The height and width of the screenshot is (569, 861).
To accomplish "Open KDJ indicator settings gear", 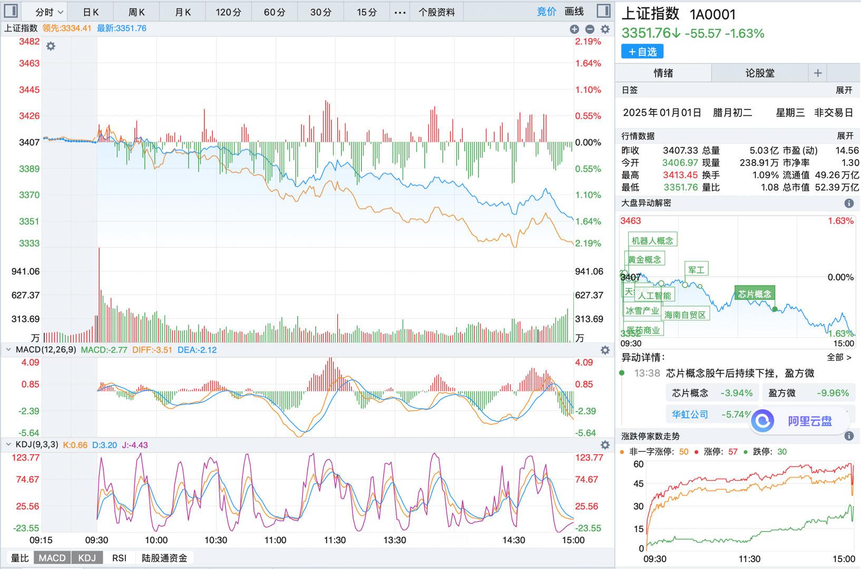I will pos(605,445).
